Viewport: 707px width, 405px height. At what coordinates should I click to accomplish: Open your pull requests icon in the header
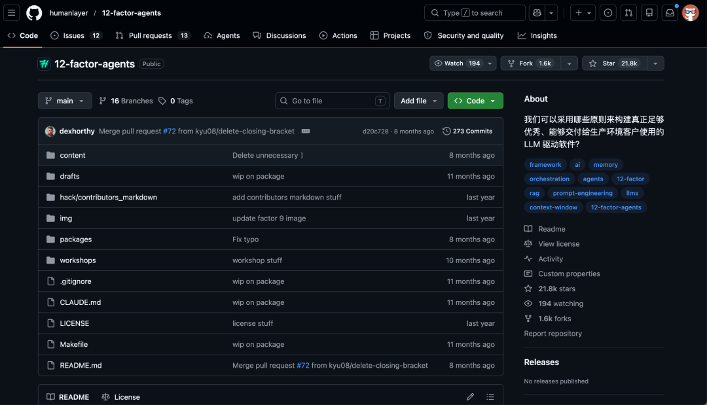click(x=628, y=12)
